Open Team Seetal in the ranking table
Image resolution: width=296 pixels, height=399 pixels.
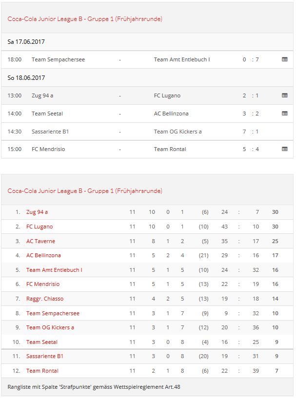point(42,342)
